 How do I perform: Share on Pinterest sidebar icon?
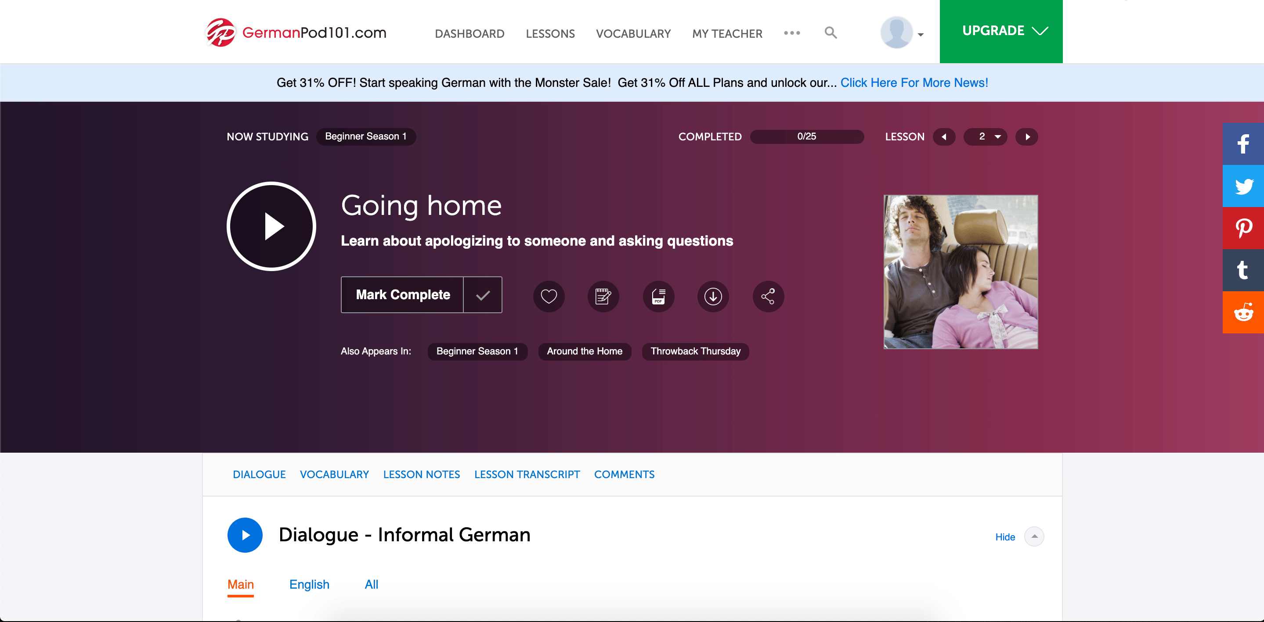pos(1243,228)
